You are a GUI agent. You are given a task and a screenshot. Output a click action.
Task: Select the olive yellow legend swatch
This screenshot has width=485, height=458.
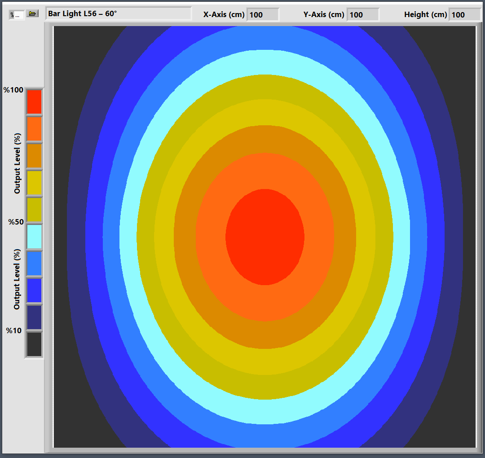coord(34,210)
